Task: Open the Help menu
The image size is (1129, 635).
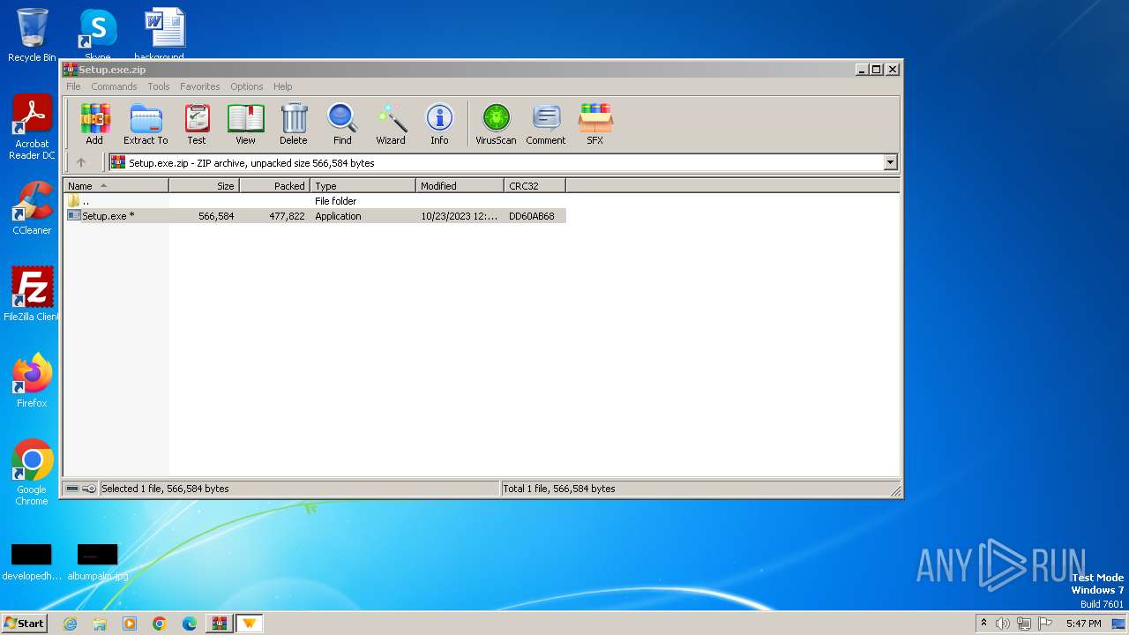Action: point(282,86)
